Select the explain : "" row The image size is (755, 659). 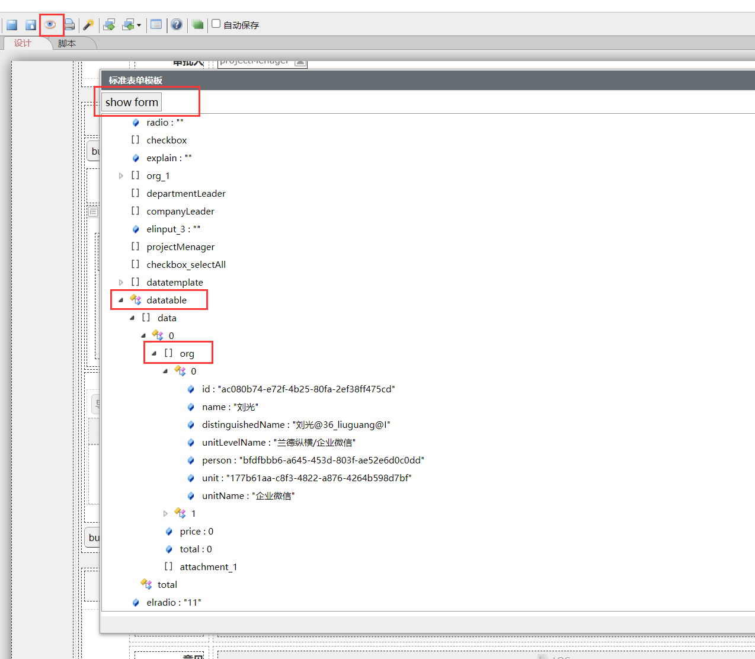169,158
